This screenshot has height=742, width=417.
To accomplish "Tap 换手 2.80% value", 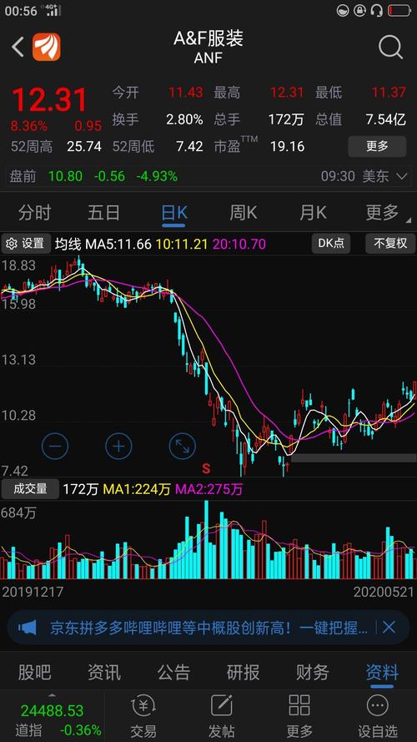I will point(184,119).
